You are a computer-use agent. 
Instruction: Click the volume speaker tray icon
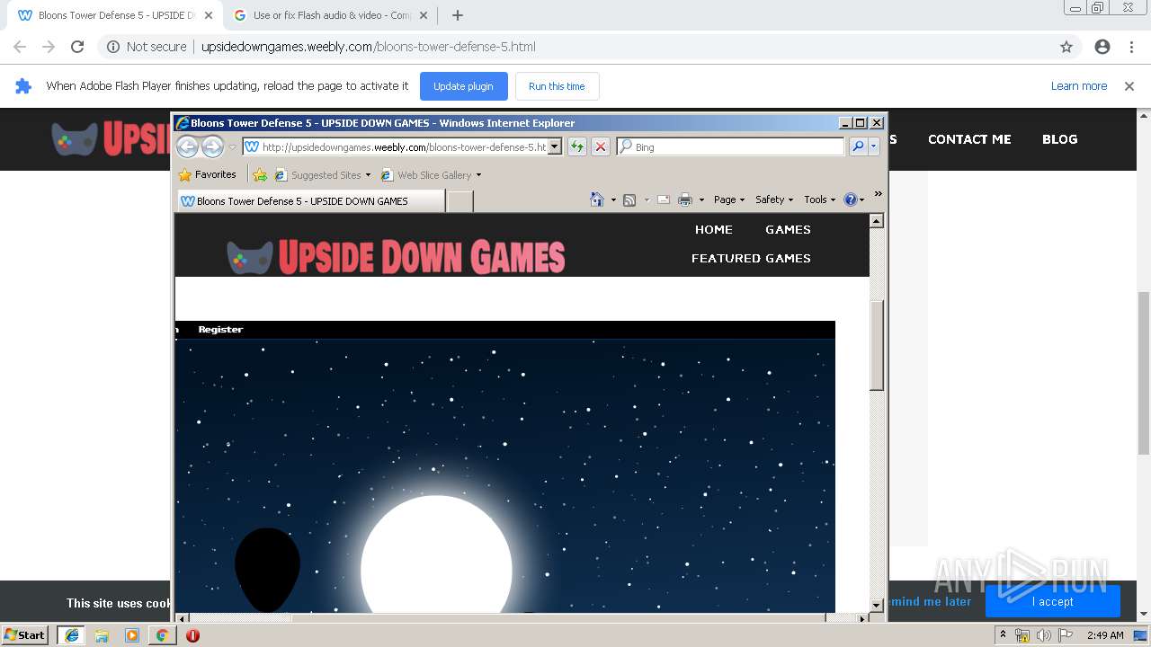pyautogui.click(x=1043, y=635)
